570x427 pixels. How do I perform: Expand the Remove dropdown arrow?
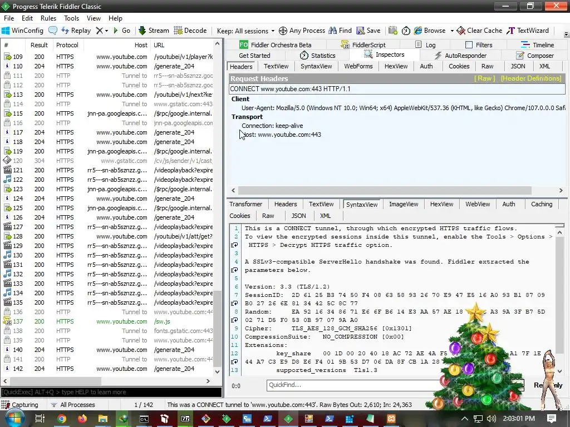pos(106,31)
